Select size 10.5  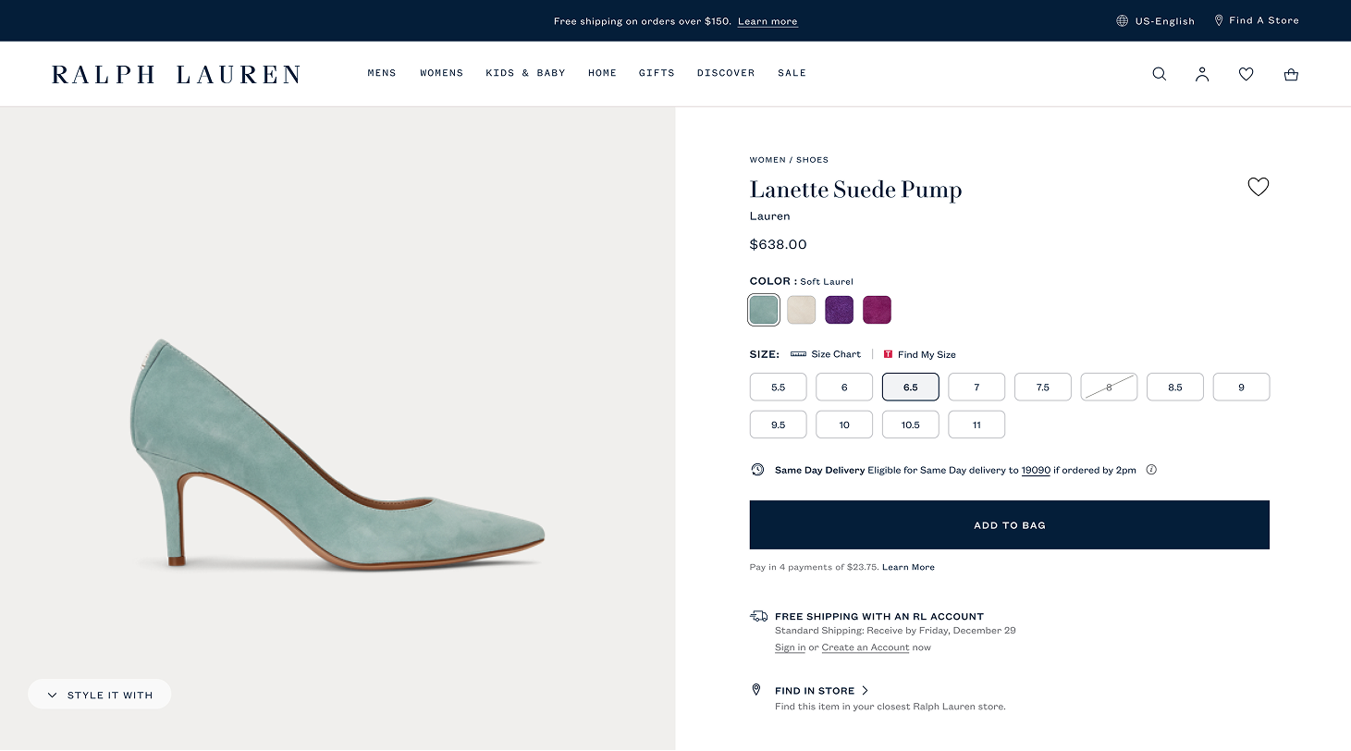911,425
